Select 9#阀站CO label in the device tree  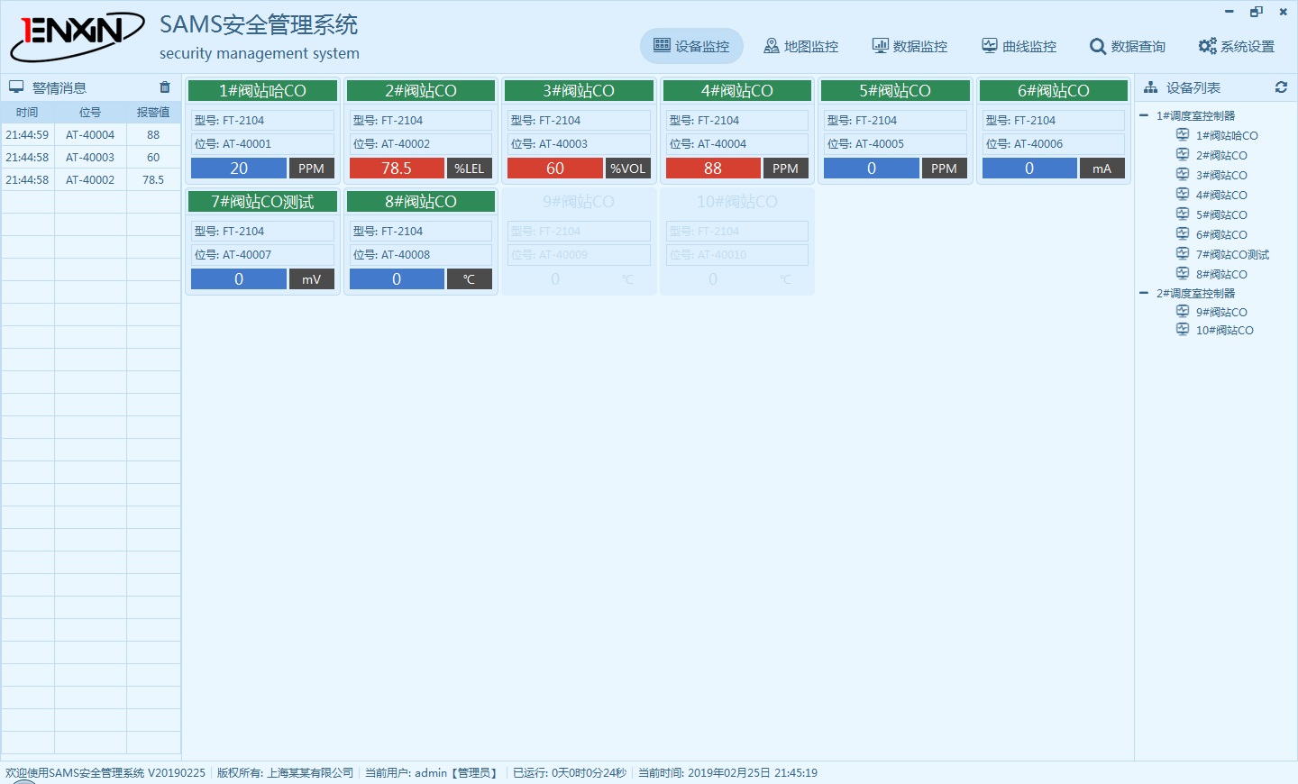[x=1221, y=313]
